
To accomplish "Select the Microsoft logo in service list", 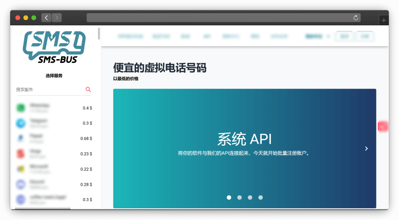I will 20,169.
